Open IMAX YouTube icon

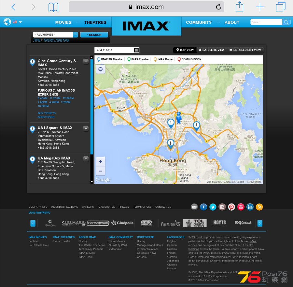point(241,207)
